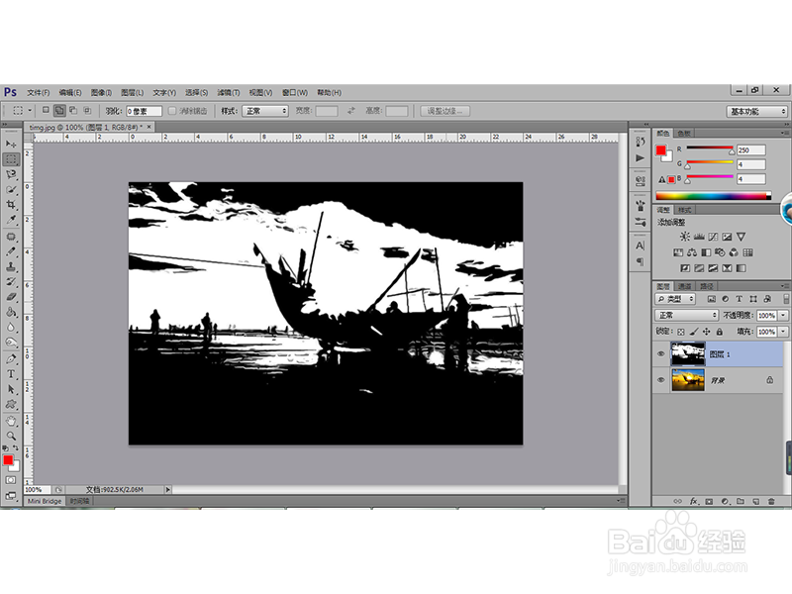
Task: Select the Eyedropper tool
Action: click(x=11, y=220)
